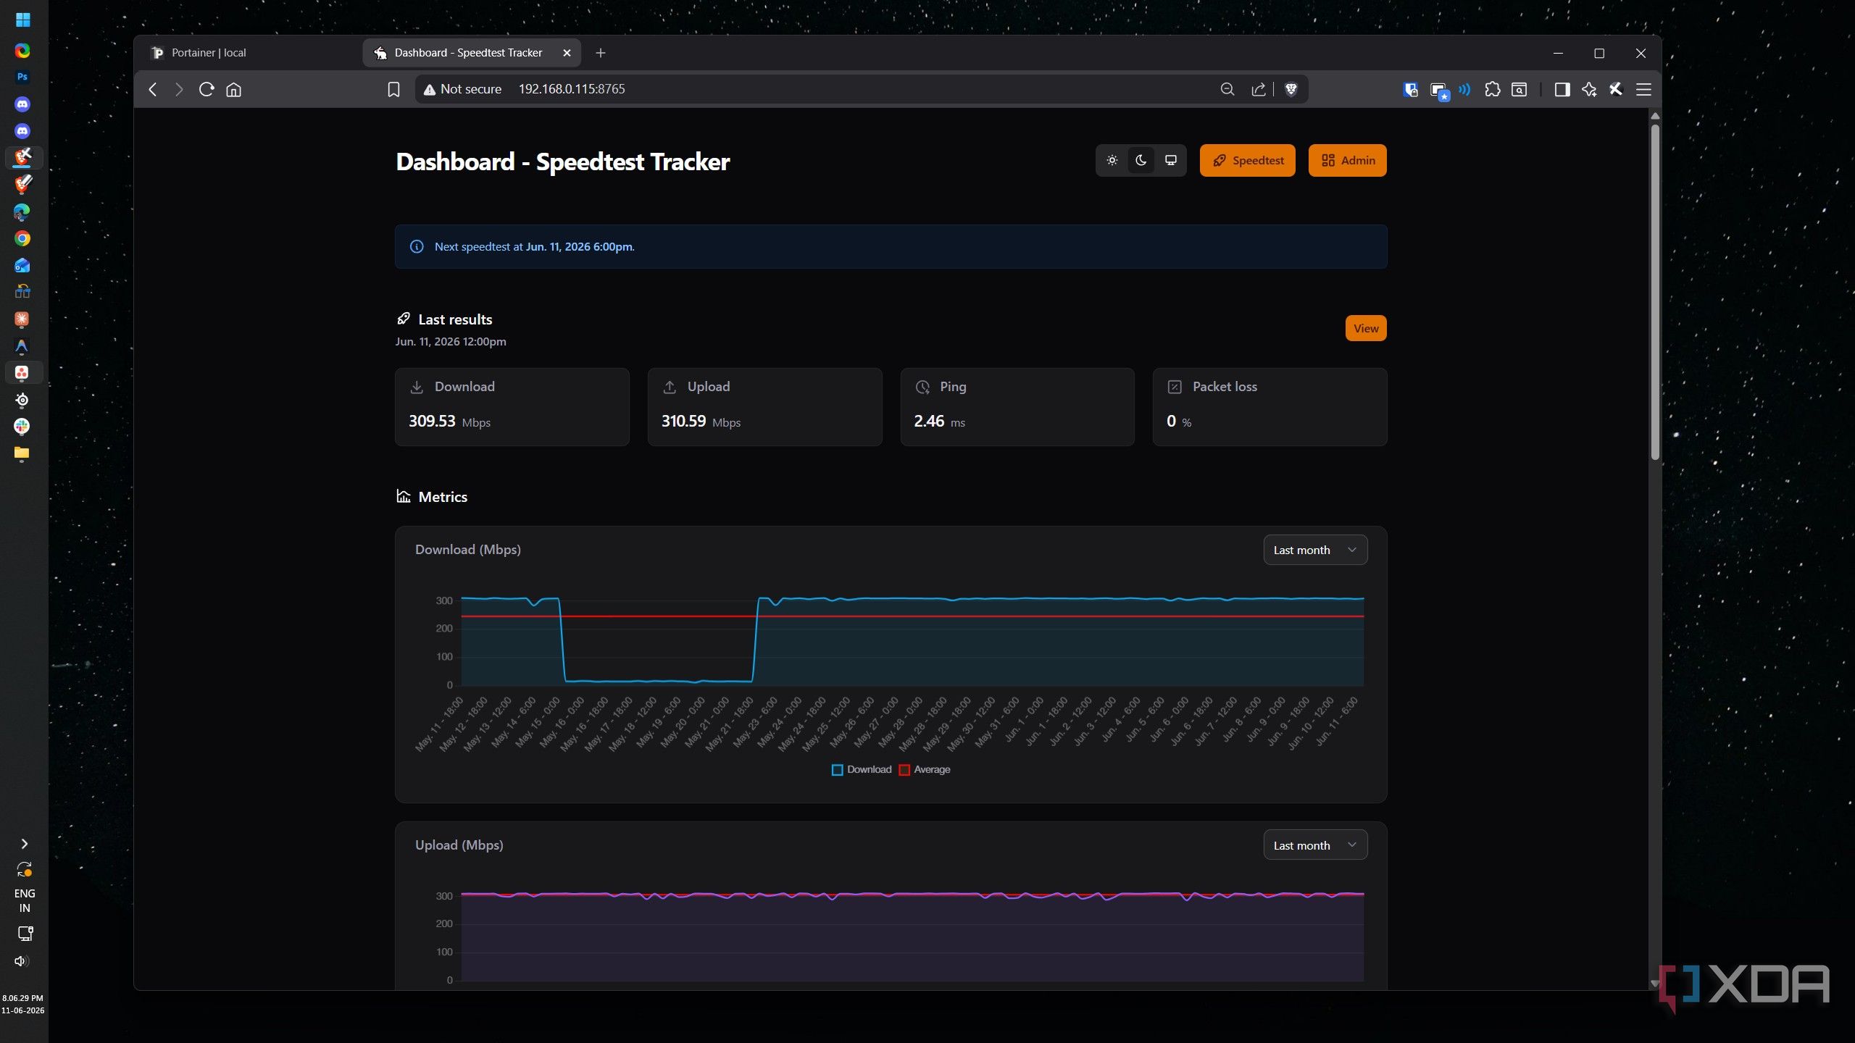Share this page icon
Viewport: 1855px width, 1043px height.
coord(1259,89)
